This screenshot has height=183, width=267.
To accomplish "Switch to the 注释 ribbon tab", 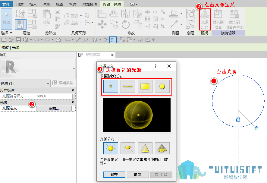I will click(x=46, y=4).
